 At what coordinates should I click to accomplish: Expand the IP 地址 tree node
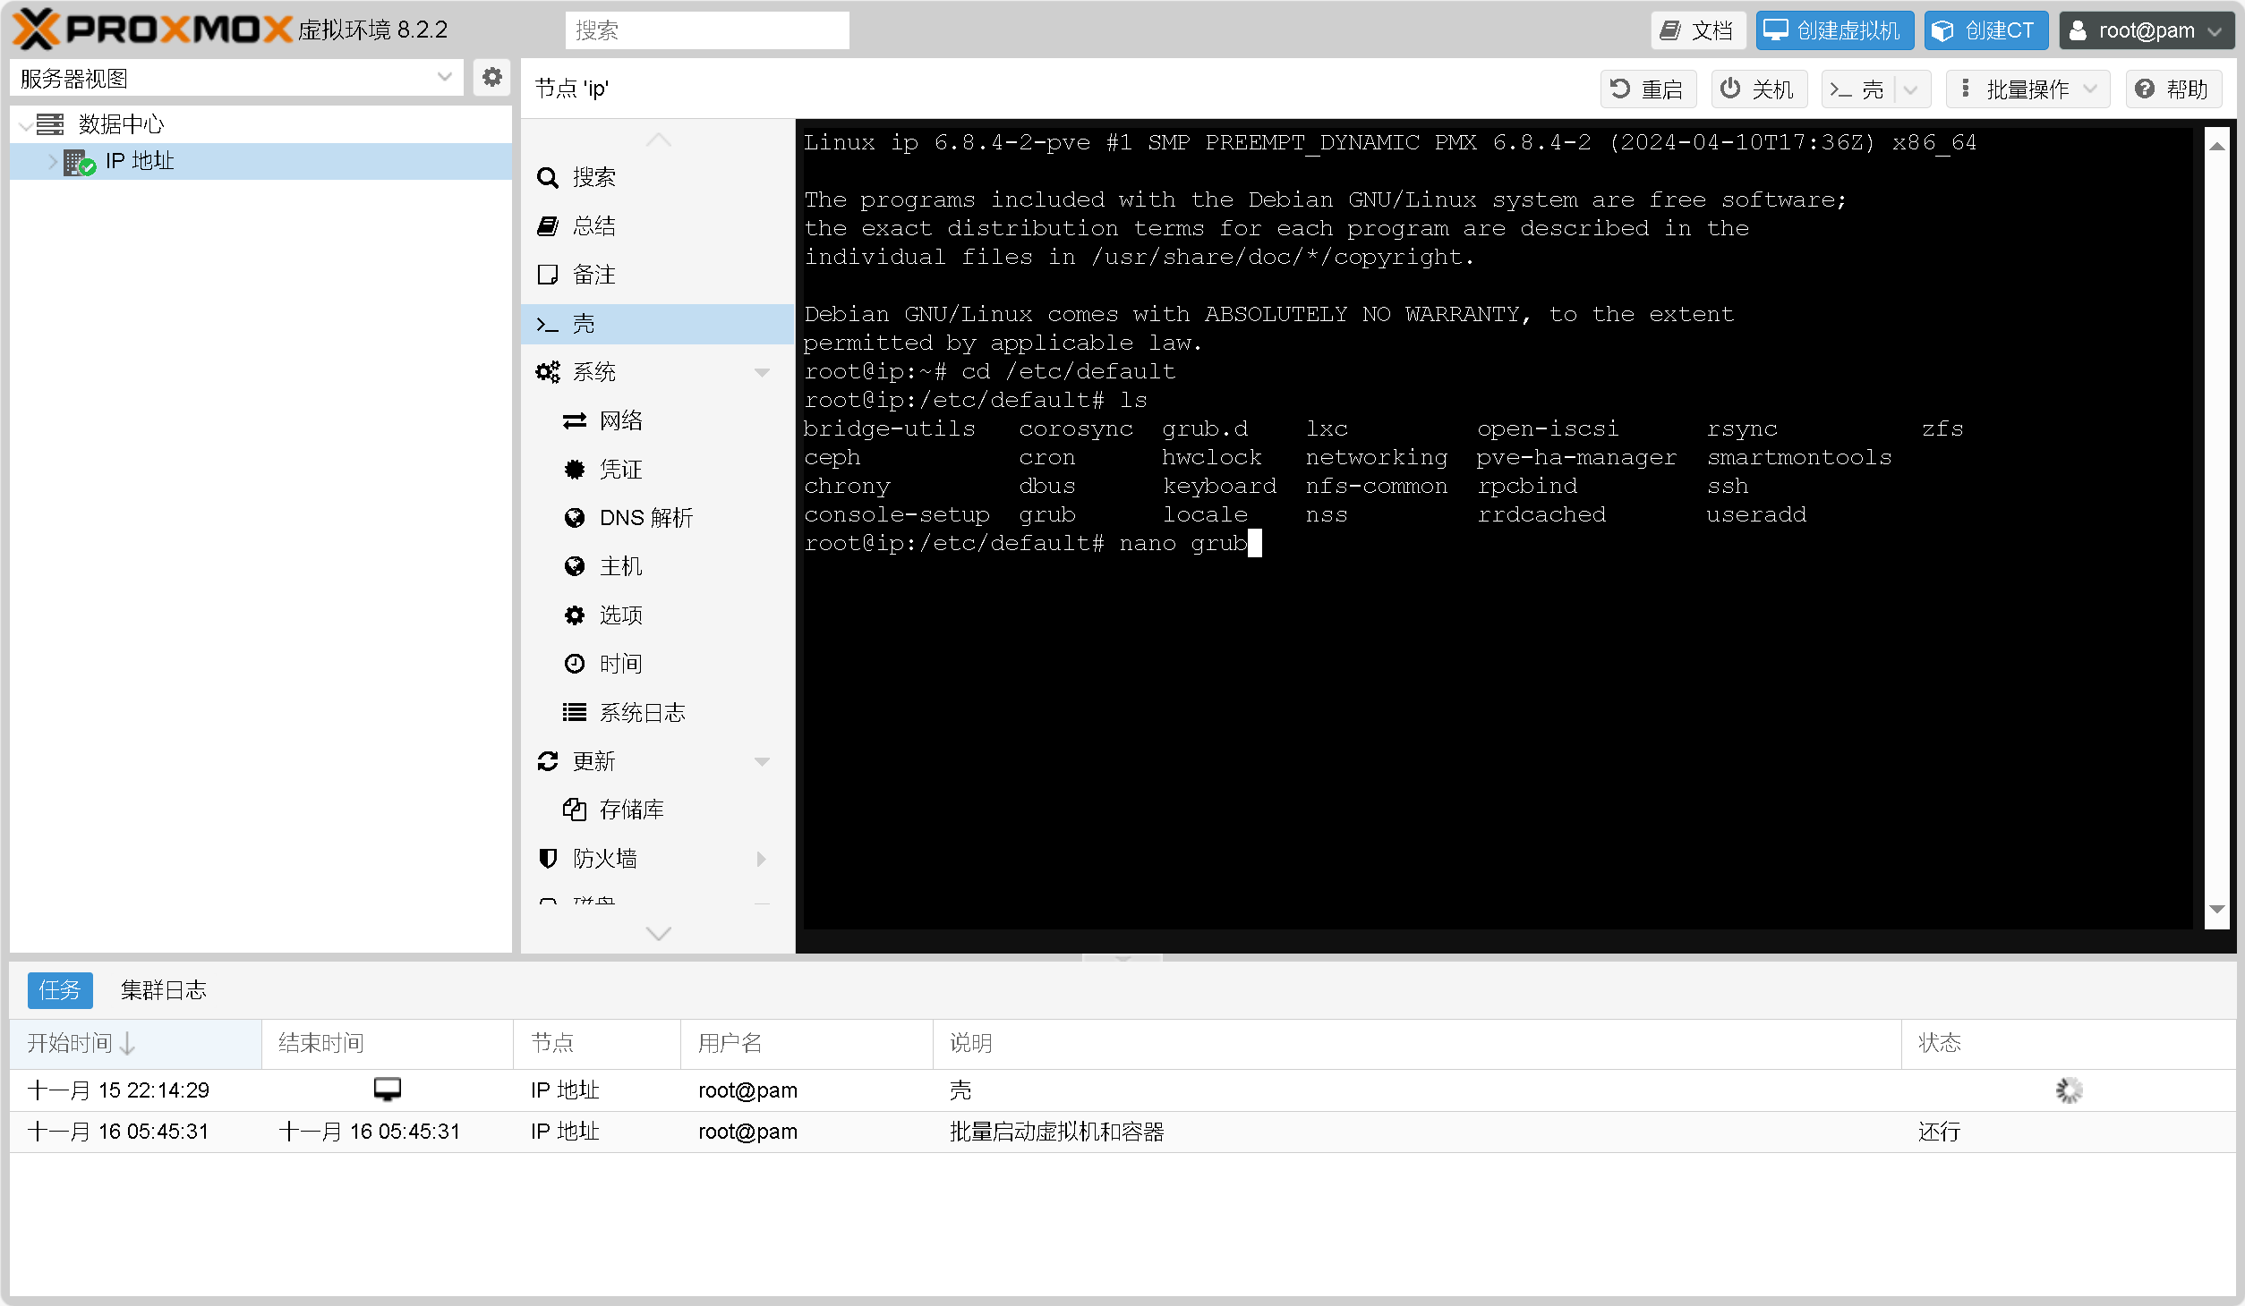pos(52,162)
